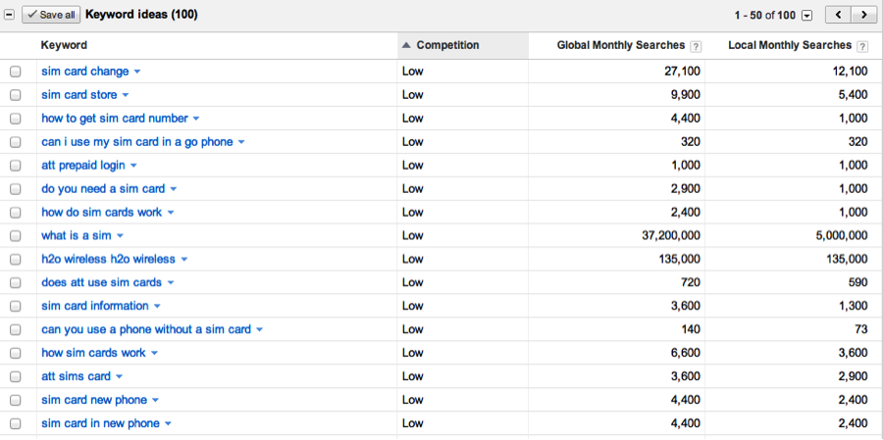The width and height of the screenshot is (883, 440).
Task: Click the help icon beside Local Monthly Searches
Action: pos(862,46)
